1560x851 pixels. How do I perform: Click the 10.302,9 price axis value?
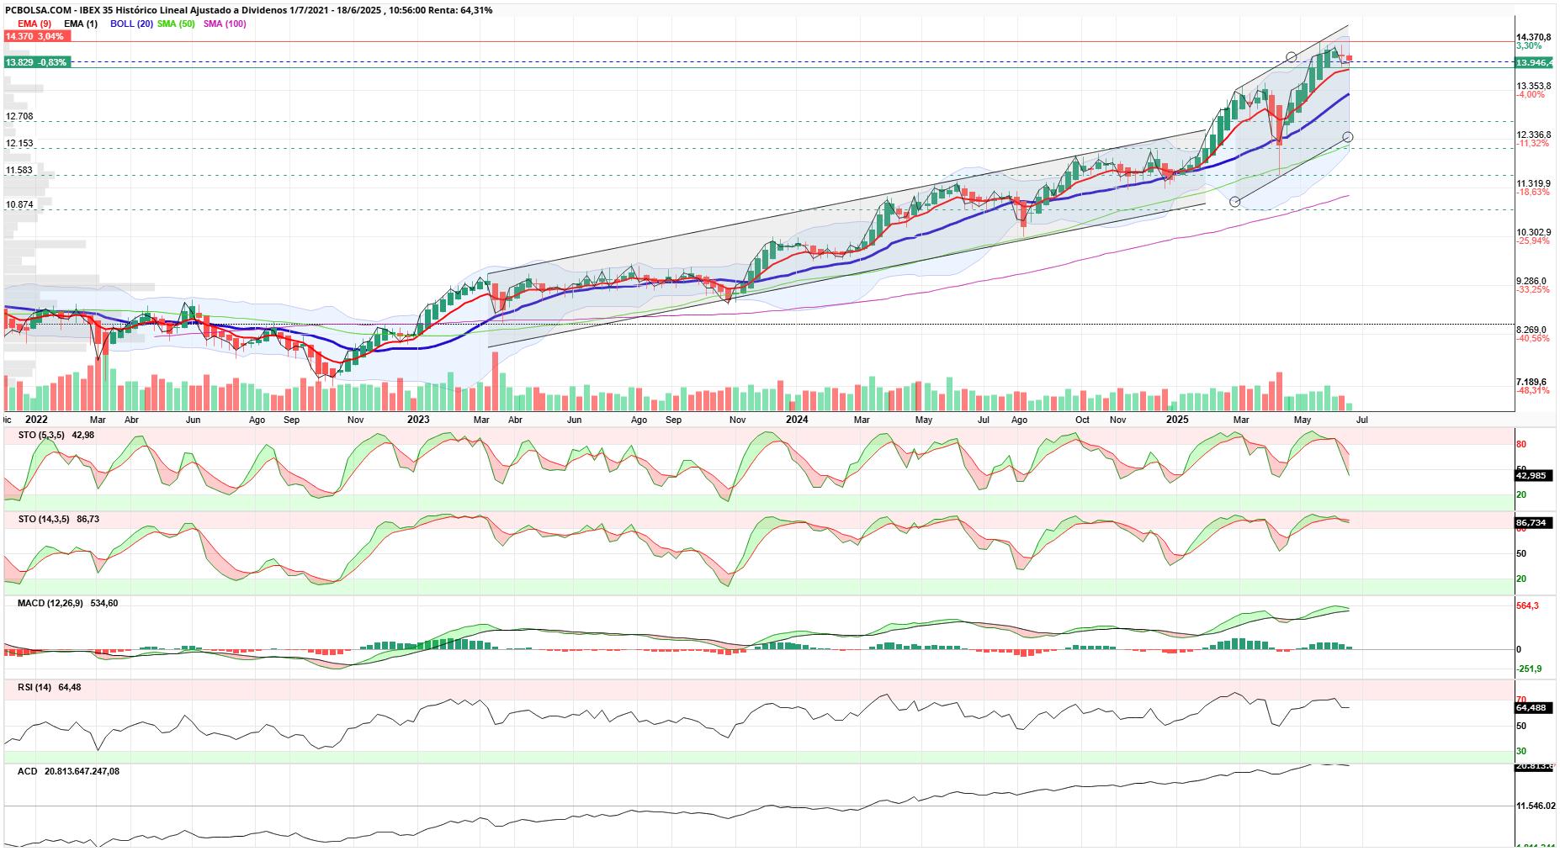click(x=1533, y=232)
